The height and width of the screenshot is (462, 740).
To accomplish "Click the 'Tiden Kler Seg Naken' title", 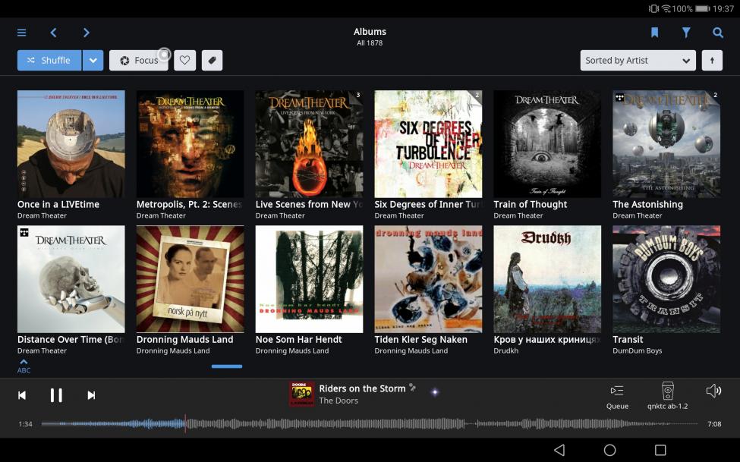I will pyautogui.click(x=421, y=339).
